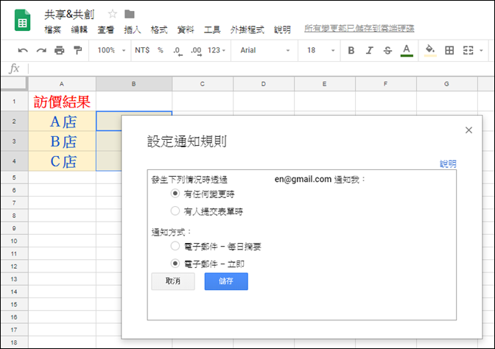Click the document title 共享&共創
The width and height of the screenshot is (495, 349).
coord(69,14)
